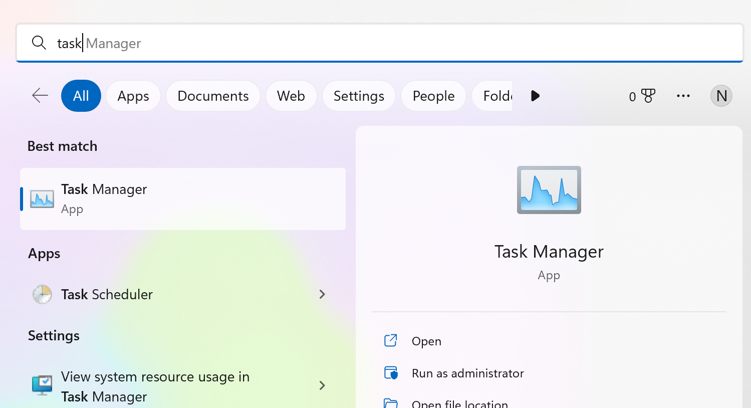Filter results by Web
751x408 pixels.
[x=291, y=96]
